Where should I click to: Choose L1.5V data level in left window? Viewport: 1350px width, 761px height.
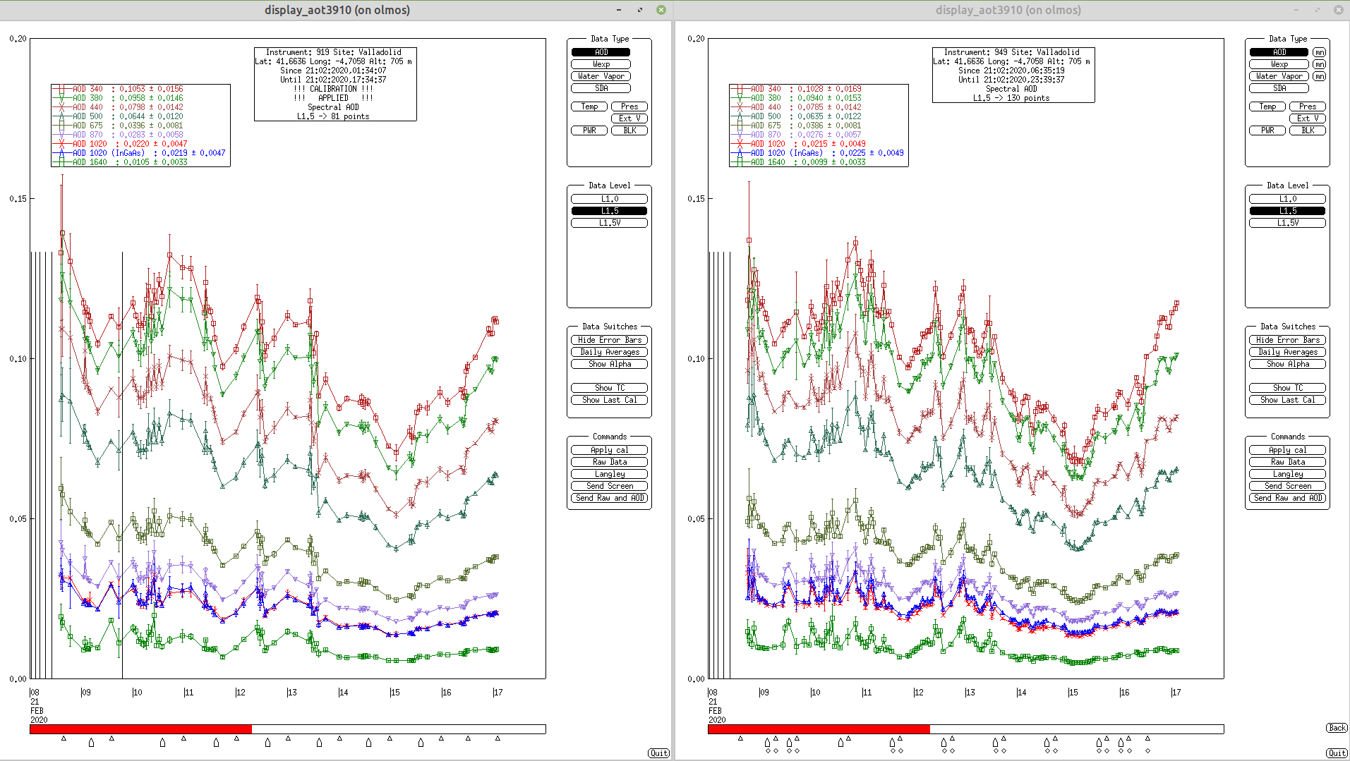(x=609, y=223)
